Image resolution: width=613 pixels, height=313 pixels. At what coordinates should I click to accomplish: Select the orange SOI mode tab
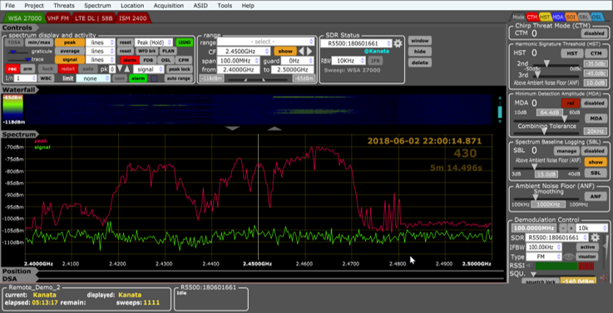(x=571, y=17)
